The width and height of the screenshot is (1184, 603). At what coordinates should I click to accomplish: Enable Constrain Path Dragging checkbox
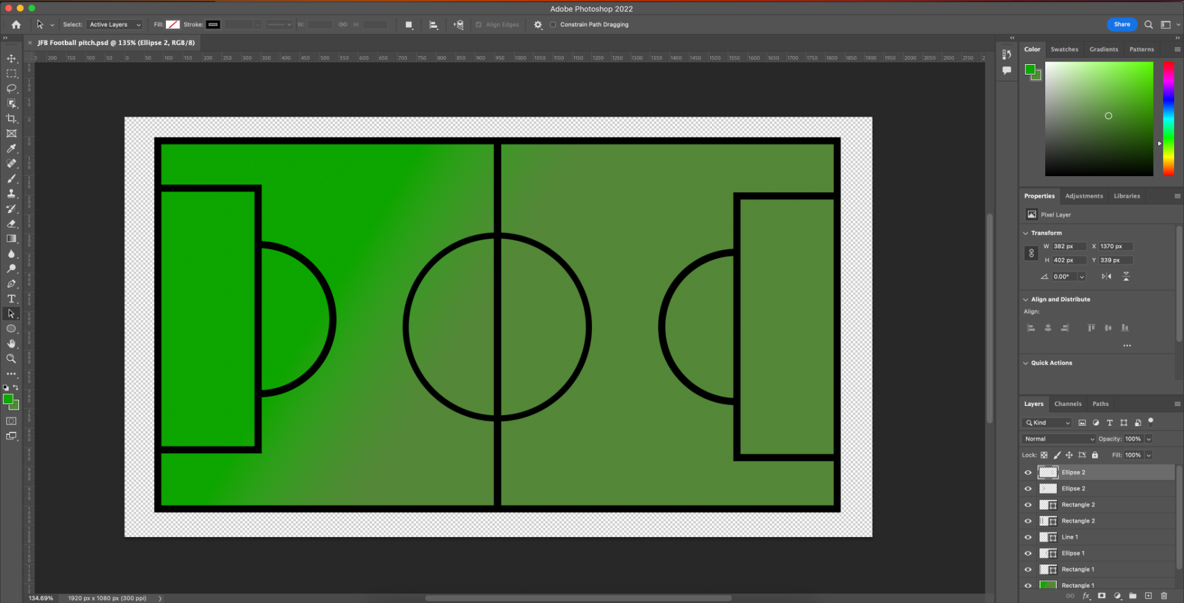point(553,25)
